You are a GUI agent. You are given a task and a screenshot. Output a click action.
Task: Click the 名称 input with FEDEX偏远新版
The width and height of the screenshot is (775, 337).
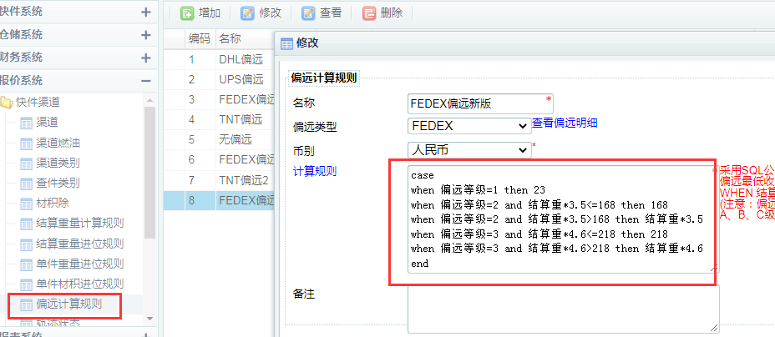pos(480,104)
